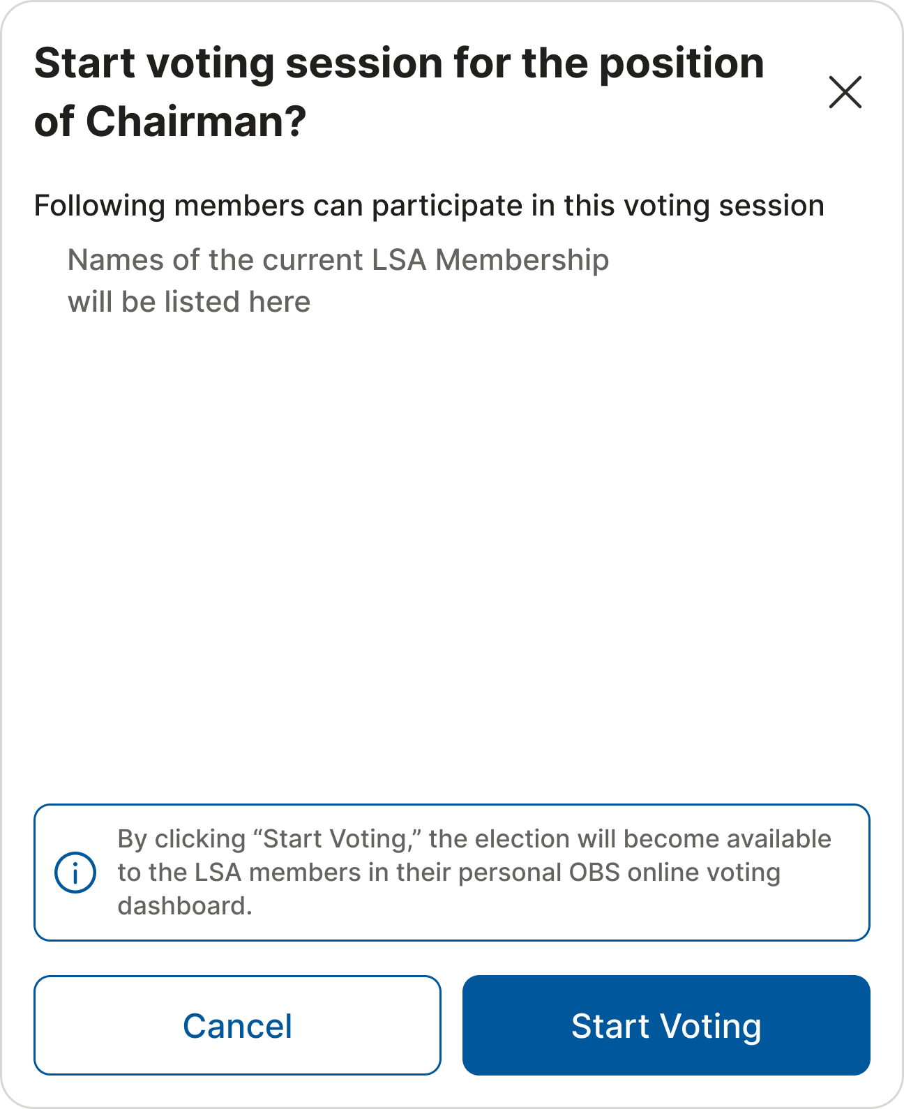Close the dialog with the X icon
Image resolution: width=904 pixels, height=1109 pixels.
(x=845, y=92)
